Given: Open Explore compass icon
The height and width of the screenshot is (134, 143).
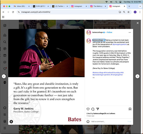Looking at the screenshot, I should click(5, 49).
